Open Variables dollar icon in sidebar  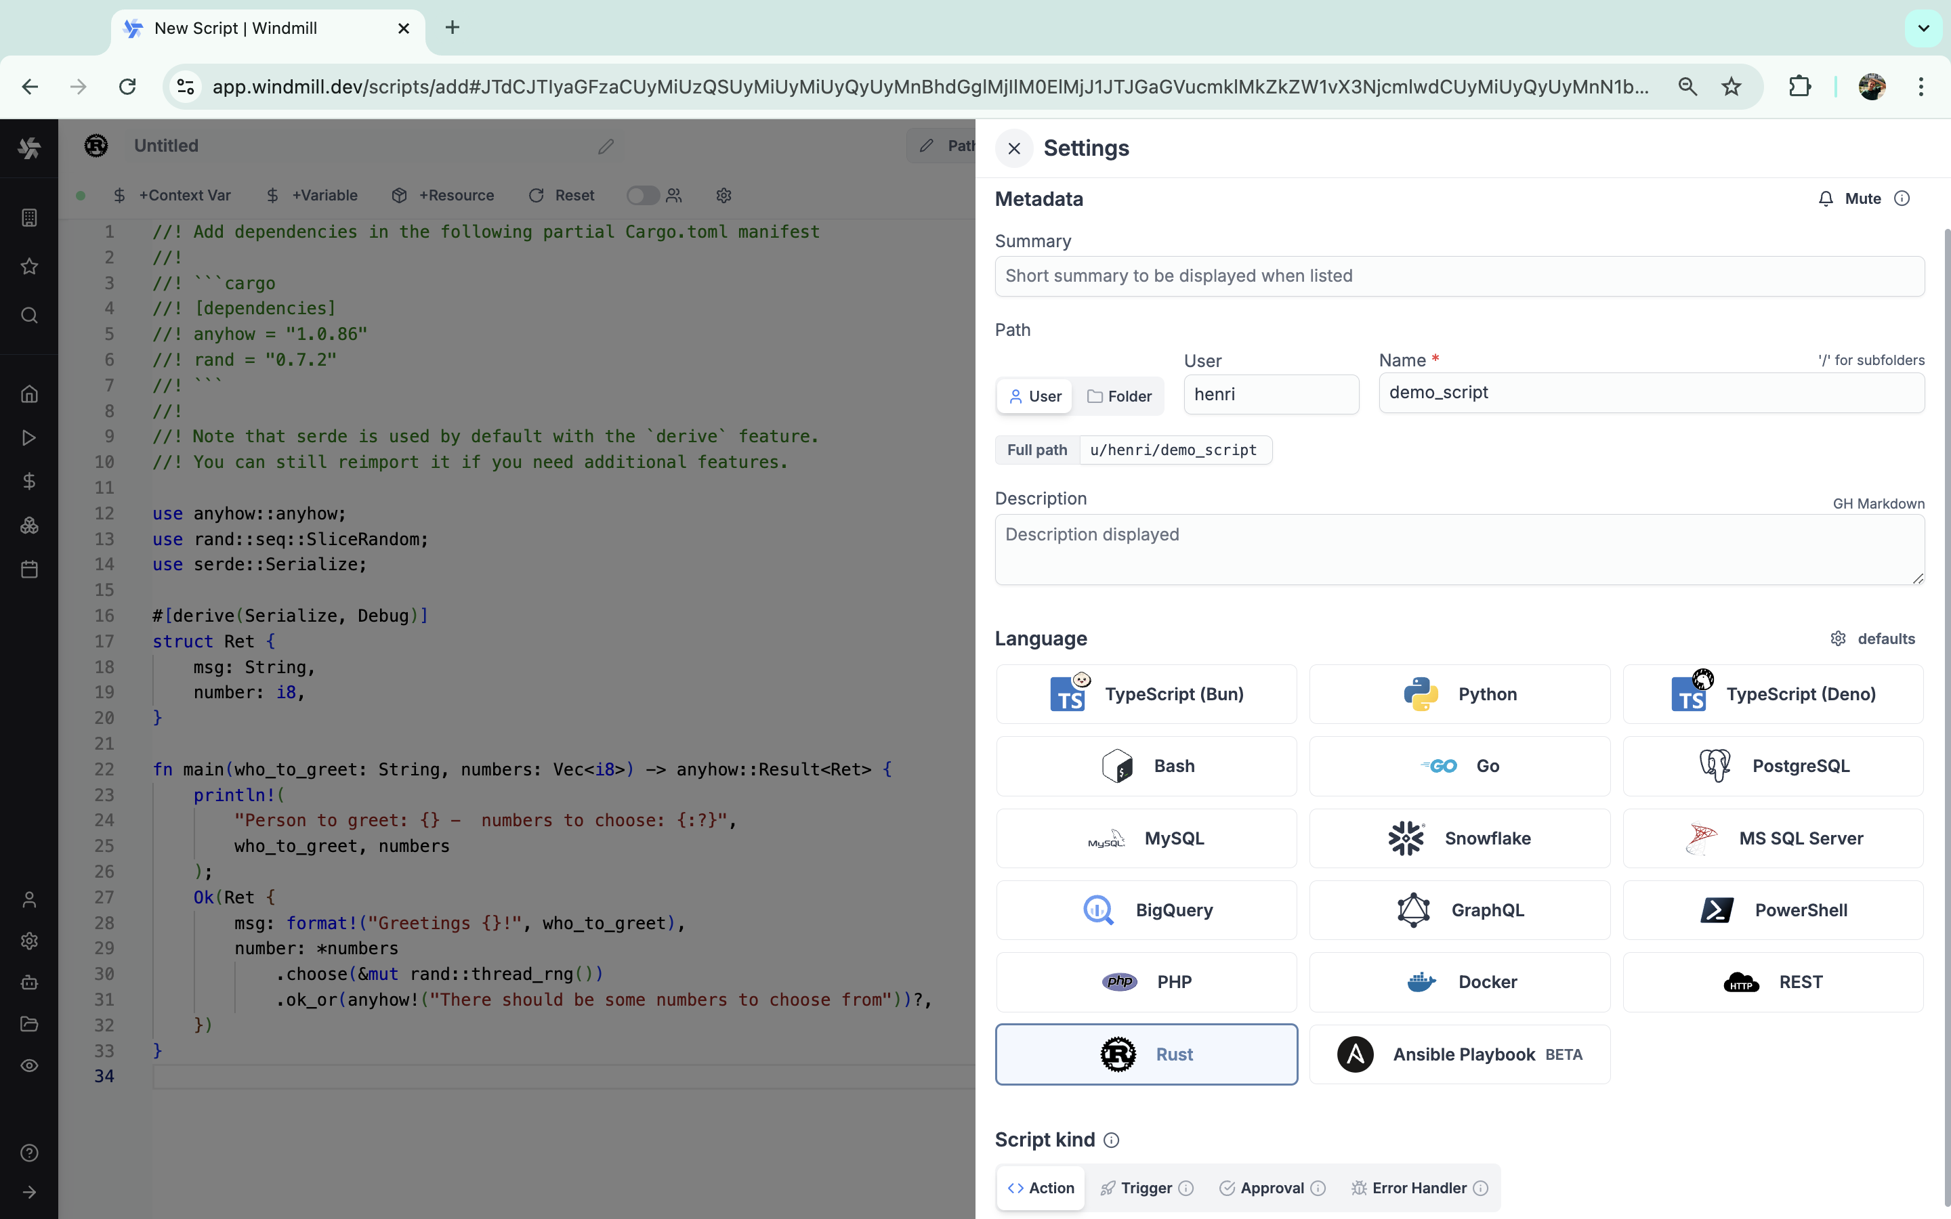click(29, 482)
